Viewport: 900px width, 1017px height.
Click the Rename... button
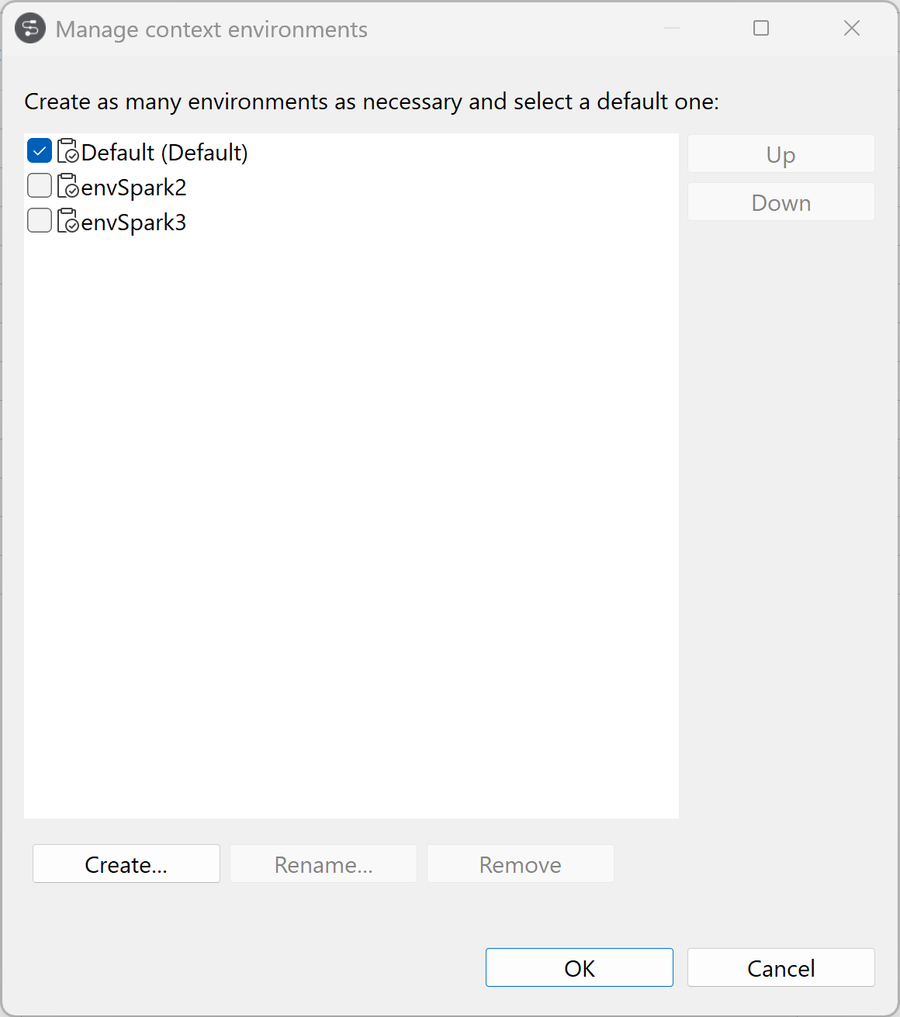pyautogui.click(x=324, y=864)
